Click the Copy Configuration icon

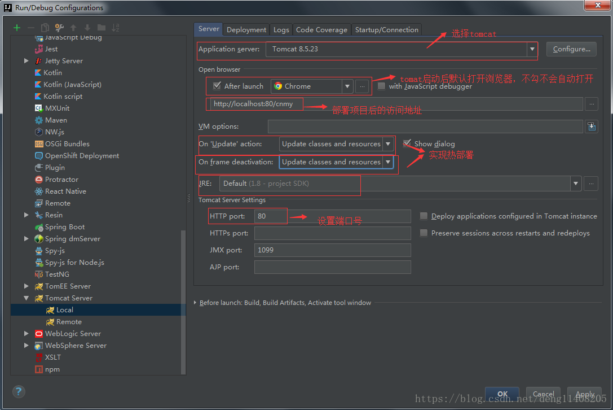coord(45,28)
